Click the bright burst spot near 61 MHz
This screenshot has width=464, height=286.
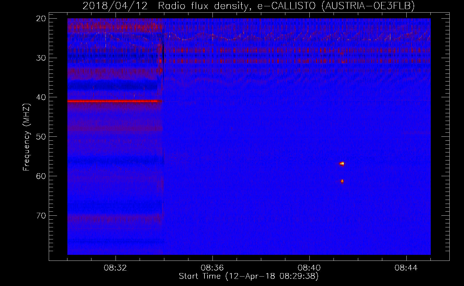click(x=342, y=181)
